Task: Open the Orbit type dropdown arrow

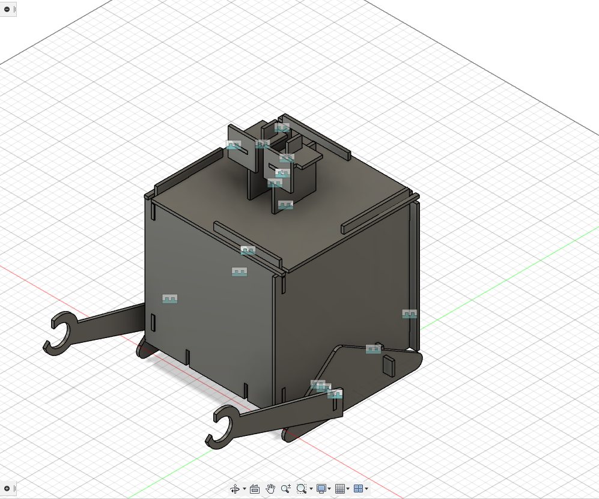Action: pyautogui.click(x=245, y=489)
